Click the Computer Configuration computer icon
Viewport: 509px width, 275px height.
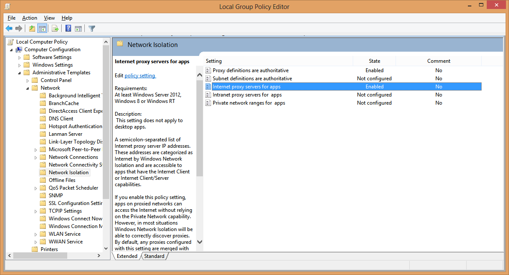click(x=19, y=50)
